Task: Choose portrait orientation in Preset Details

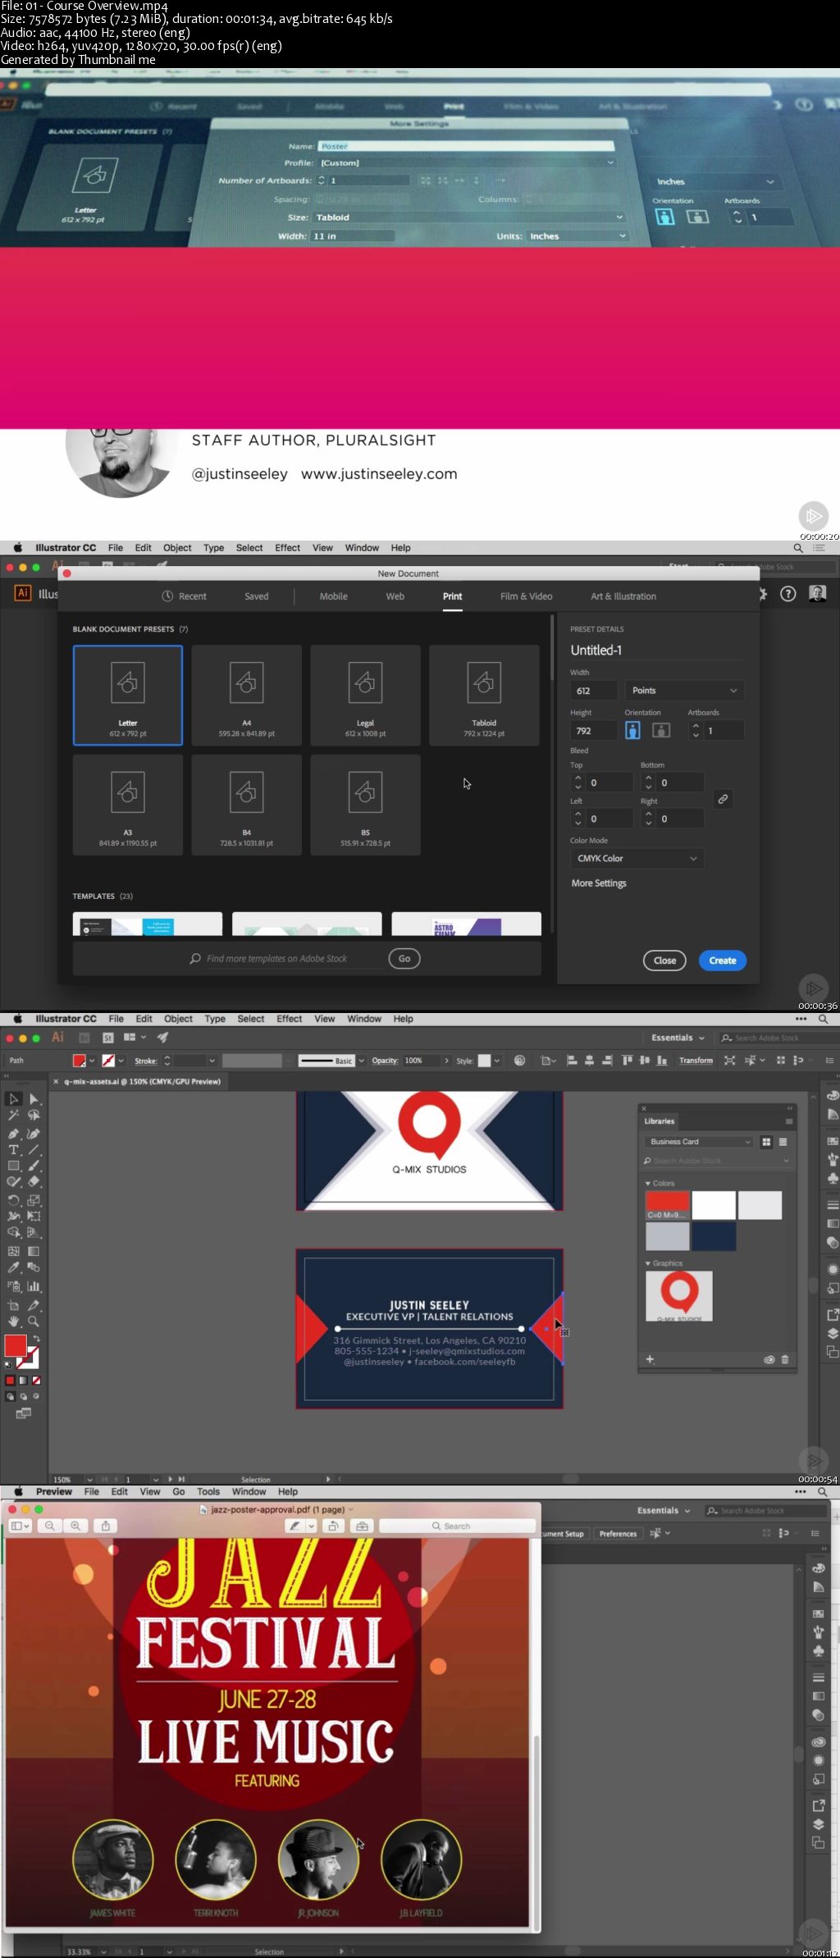Action: coord(632,730)
